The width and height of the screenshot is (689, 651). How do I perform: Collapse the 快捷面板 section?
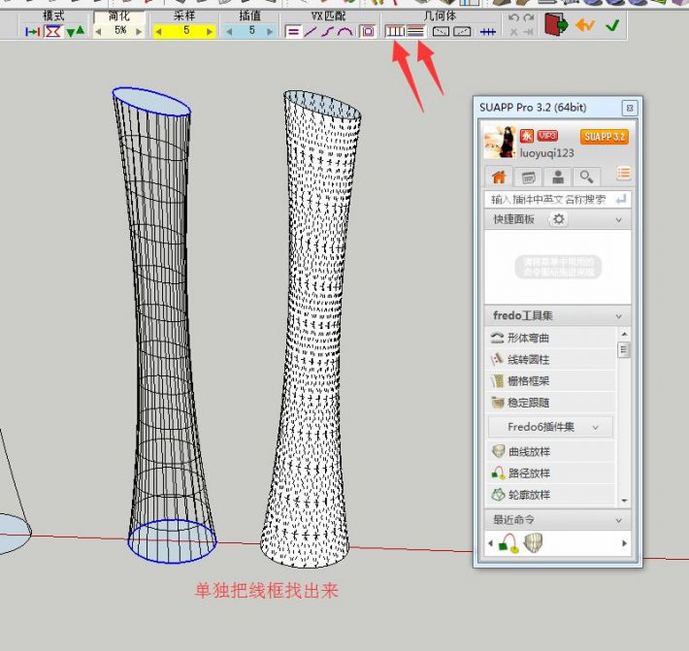click(619, 219)
